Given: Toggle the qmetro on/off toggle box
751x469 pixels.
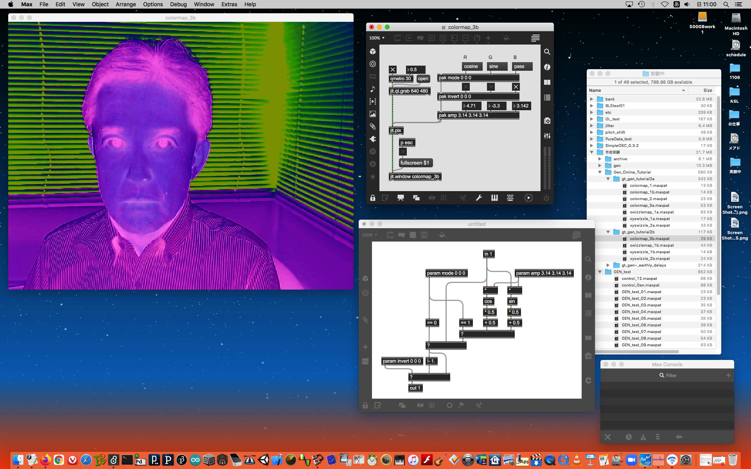Looking at the screenshot, I should point(393,70).
